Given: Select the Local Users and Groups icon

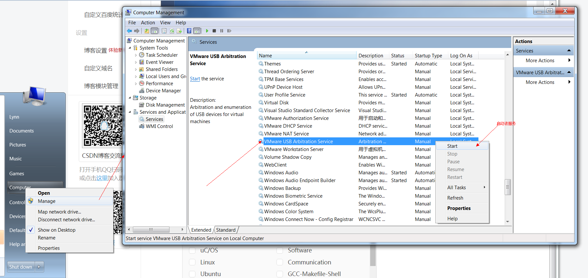Looking at the screenshot, I should [x=142, y=76].
